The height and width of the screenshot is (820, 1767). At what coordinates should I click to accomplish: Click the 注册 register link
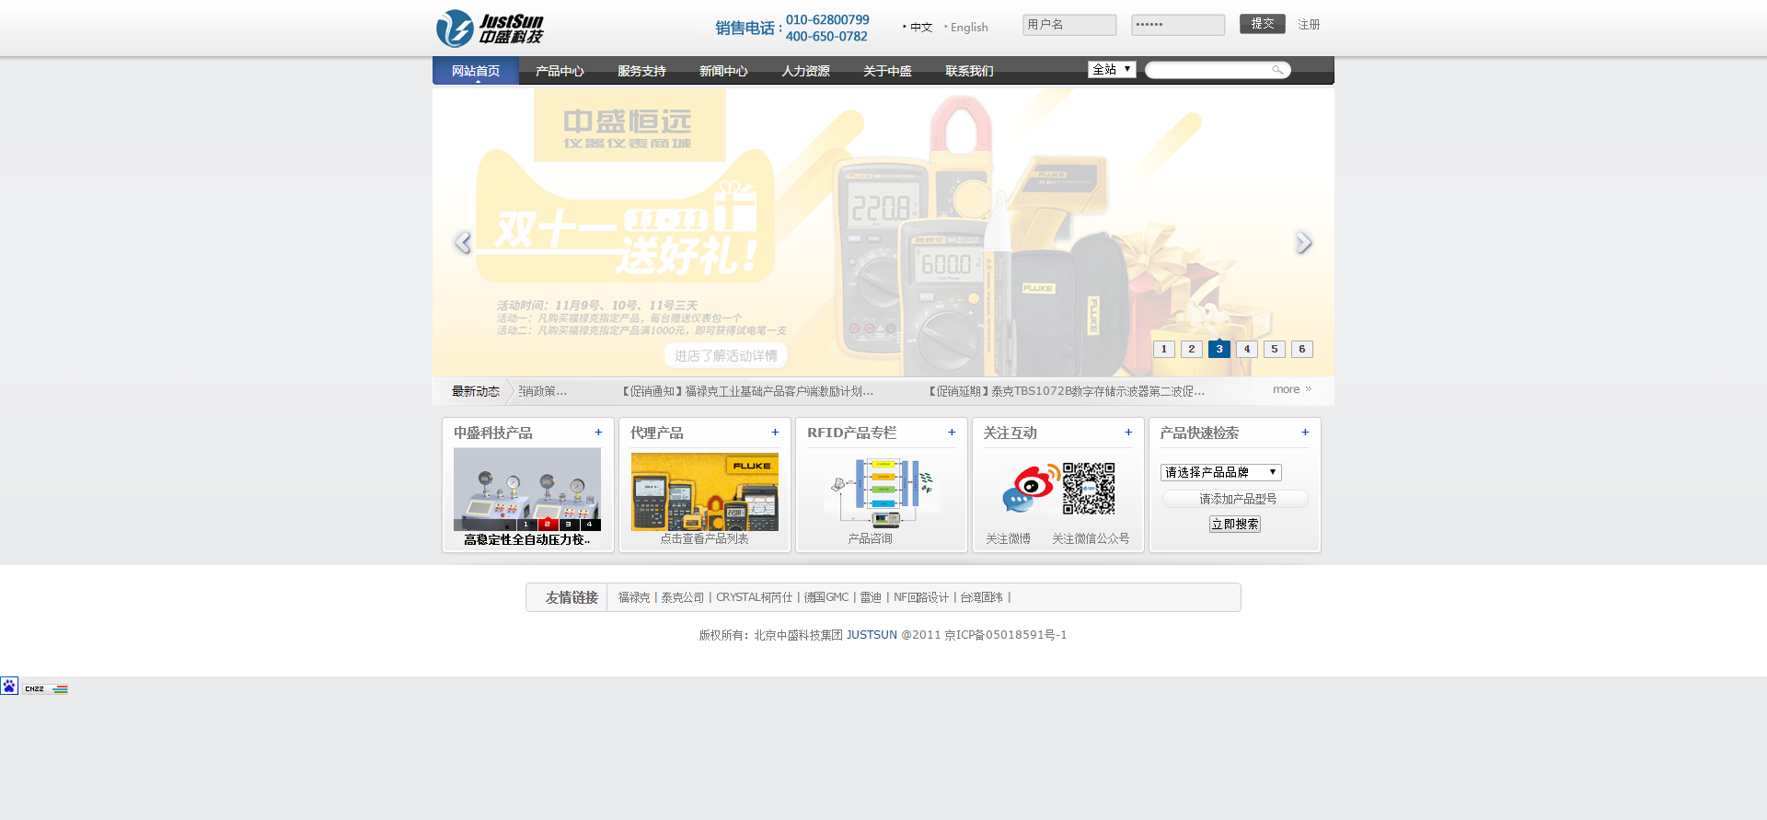(1309, 25)
